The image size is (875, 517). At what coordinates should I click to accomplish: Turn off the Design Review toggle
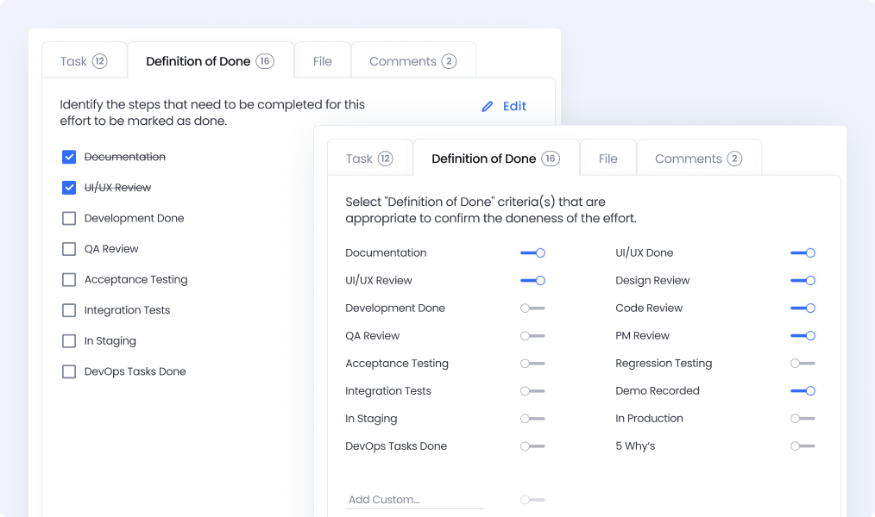pos(803,281)
